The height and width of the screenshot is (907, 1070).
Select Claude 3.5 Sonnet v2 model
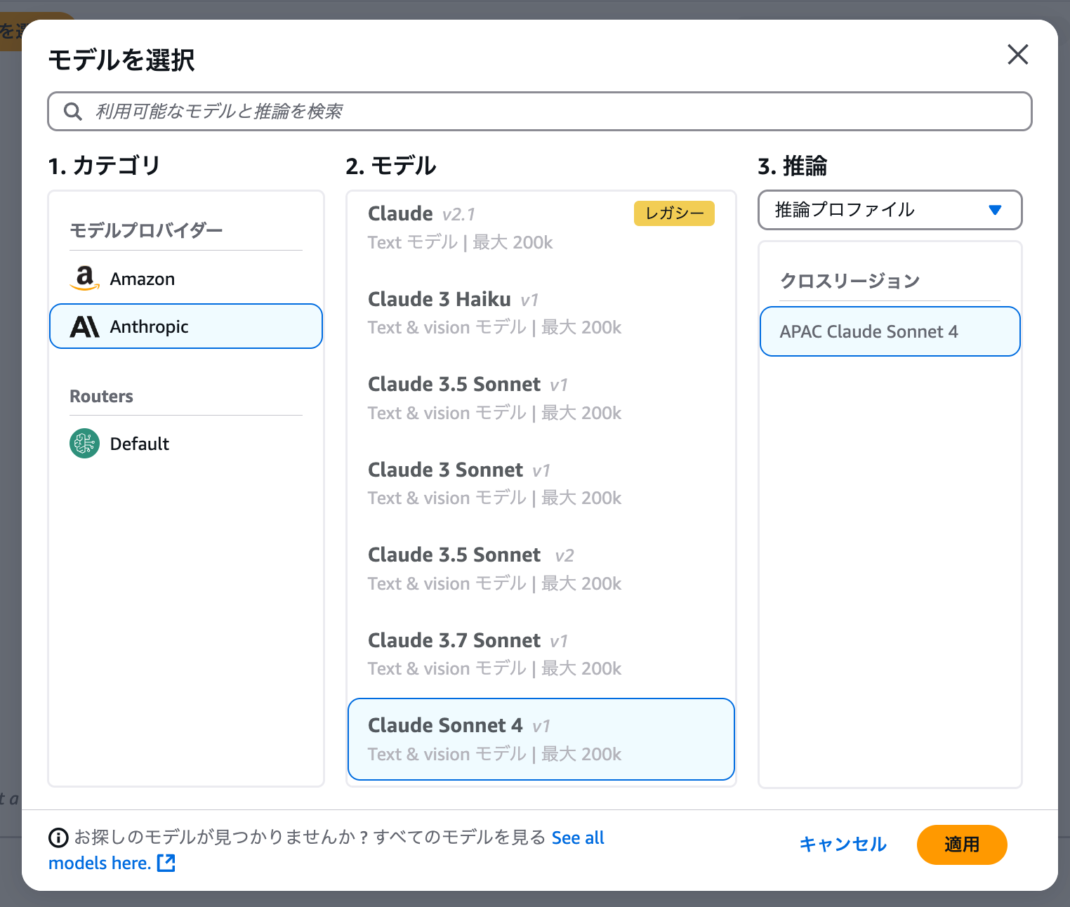coord(541,569)
